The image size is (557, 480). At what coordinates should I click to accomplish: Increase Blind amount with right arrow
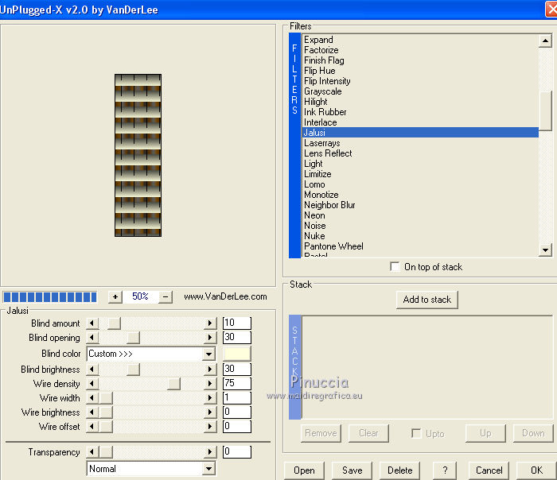click(210, 323)
